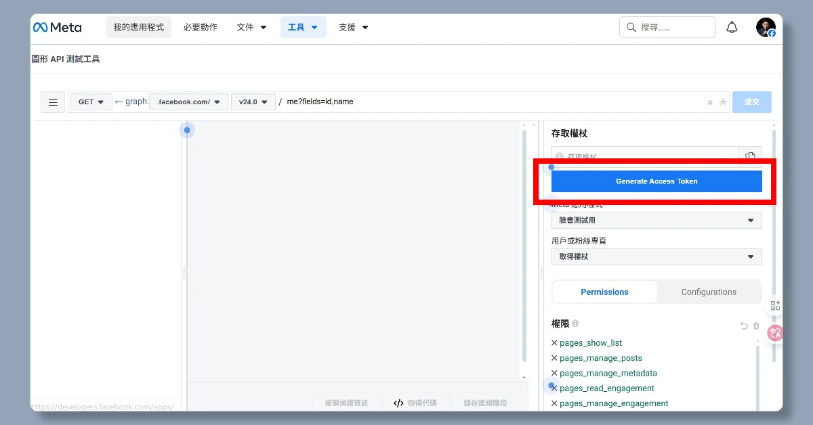Open the .facebook.com/ domain dropdown
This screenshot has height=425, width=813.
tap(188, 102)
